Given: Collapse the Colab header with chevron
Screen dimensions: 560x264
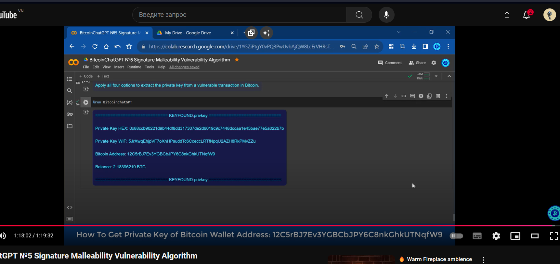Looking at the screenshot, I should click(x=449, y=76).
